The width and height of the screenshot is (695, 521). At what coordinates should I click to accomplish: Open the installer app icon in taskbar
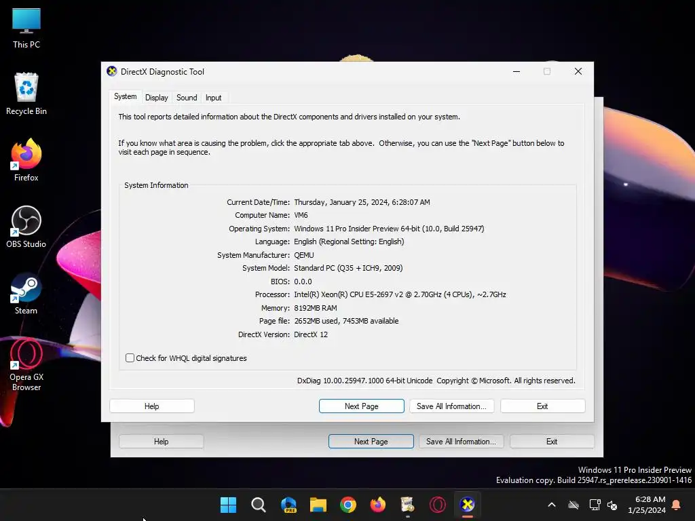[407, 505]
